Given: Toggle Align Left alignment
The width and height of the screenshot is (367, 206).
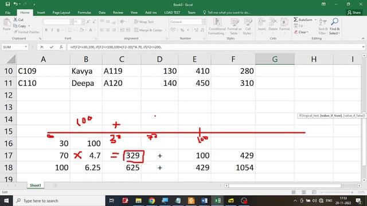Looking at the screenshot, I should click(x=102, y=30).
